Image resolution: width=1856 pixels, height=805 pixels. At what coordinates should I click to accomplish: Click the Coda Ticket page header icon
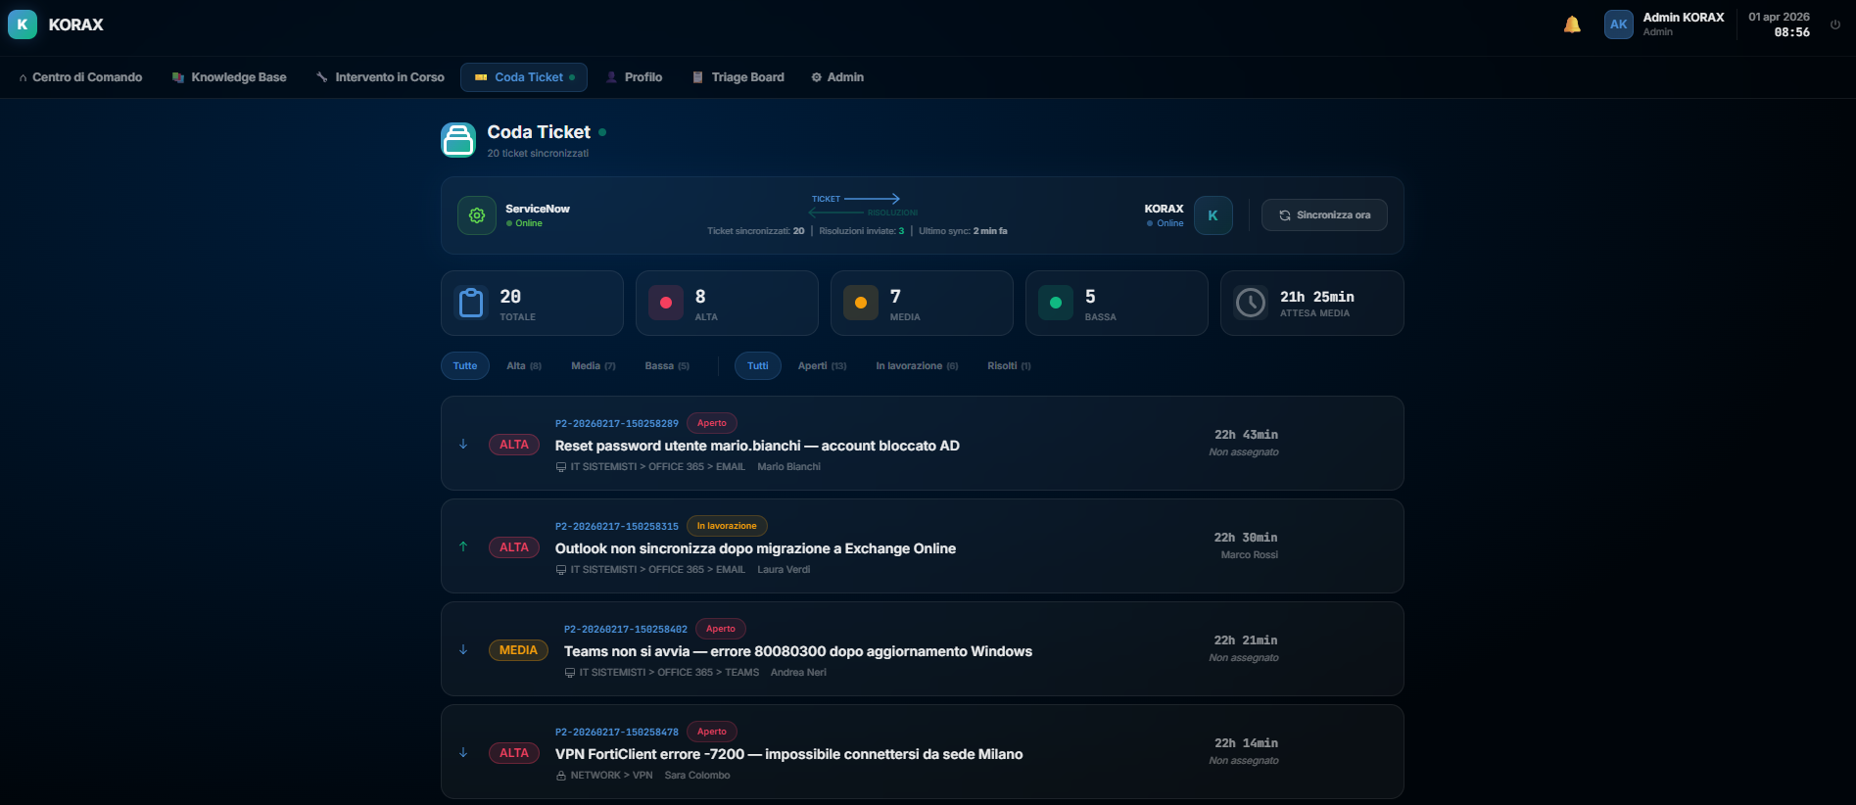(458, 140)
